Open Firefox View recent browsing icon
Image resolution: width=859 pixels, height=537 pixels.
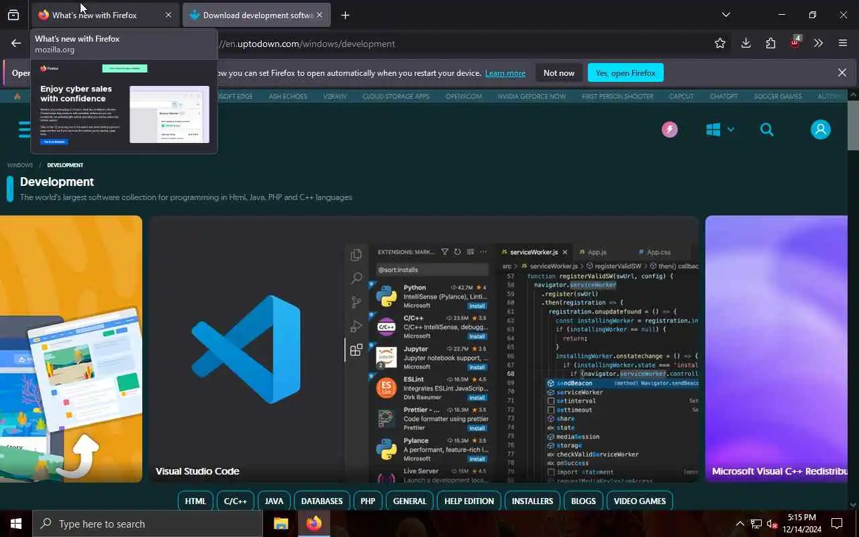[13, 15]
